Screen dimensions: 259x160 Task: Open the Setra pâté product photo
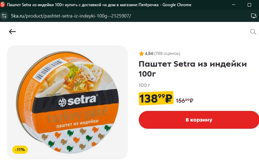pos(67,102)
